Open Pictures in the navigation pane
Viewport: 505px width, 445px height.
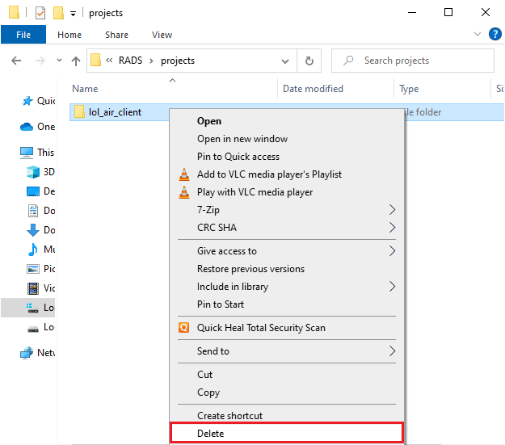pyautogui.click(x=41, y=269)
